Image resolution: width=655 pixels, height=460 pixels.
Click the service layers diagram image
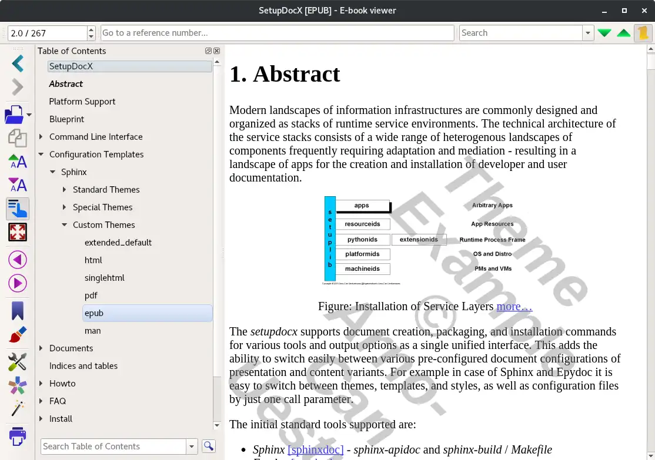pyautogui.click(x=423, y=240)
